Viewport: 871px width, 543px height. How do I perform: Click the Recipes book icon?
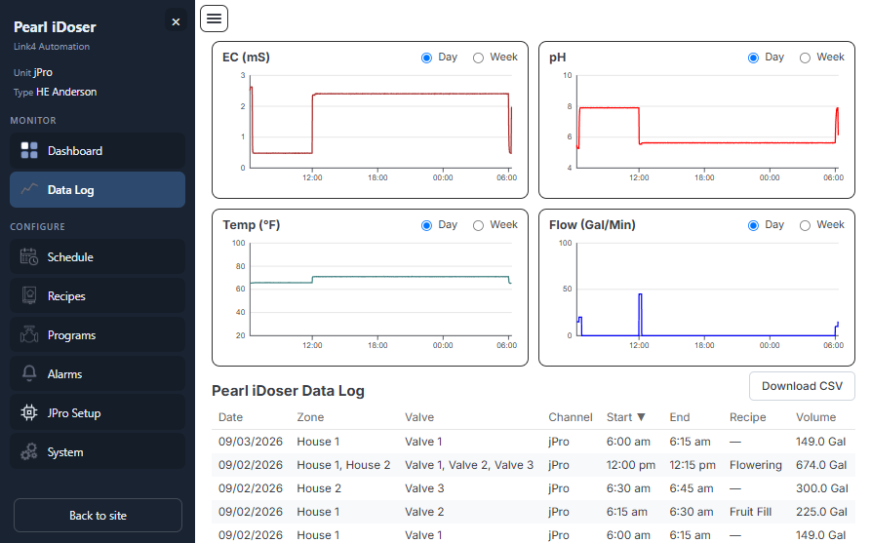coord(29,295)
